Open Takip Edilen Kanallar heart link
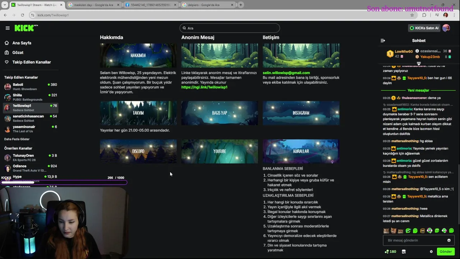 click(x=28, y=62)
